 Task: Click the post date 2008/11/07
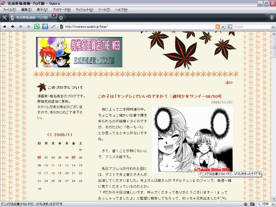(222, 102)
